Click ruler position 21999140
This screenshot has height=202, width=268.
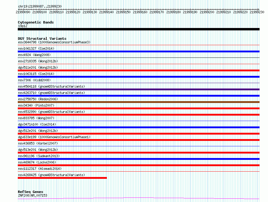(x=106, y=12)
